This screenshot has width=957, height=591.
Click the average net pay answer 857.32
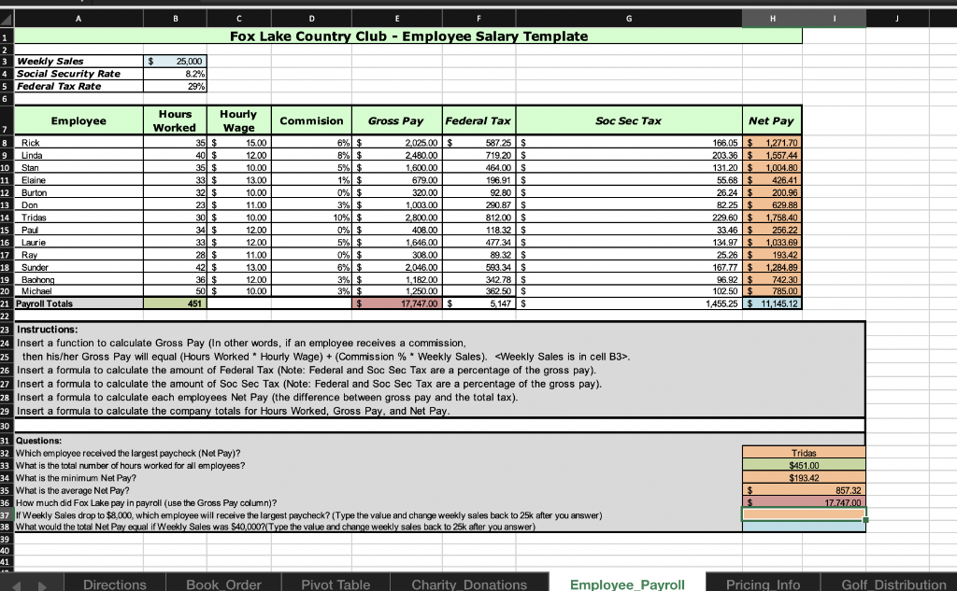804,490
